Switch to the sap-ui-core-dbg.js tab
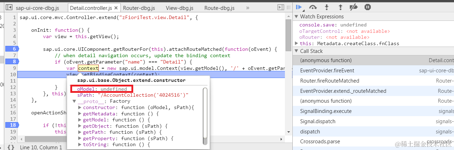Viewport: 454px width, 150px height. coord(37,7)
